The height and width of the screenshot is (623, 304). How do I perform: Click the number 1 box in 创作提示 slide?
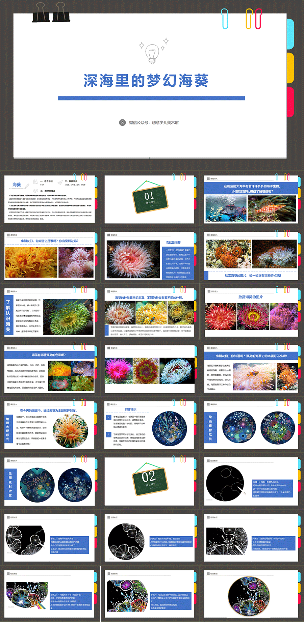(x=108, y=417)
